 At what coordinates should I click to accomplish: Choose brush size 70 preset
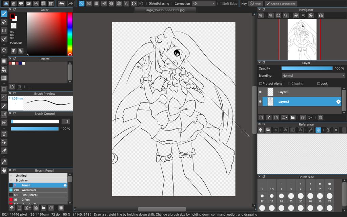329,198
